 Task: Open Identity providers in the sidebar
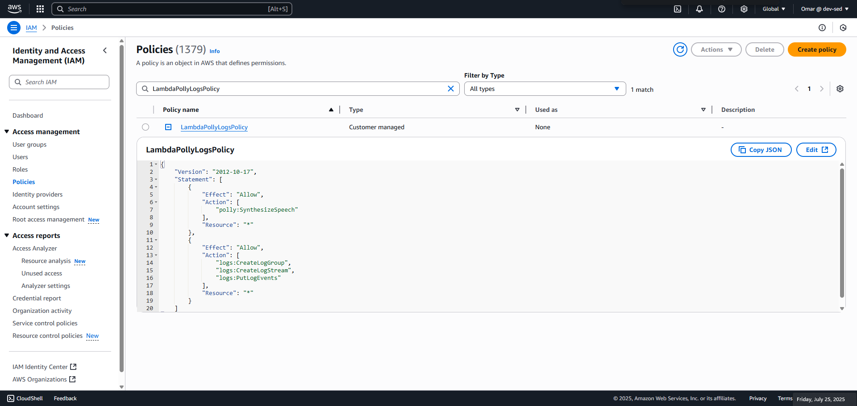37,194
